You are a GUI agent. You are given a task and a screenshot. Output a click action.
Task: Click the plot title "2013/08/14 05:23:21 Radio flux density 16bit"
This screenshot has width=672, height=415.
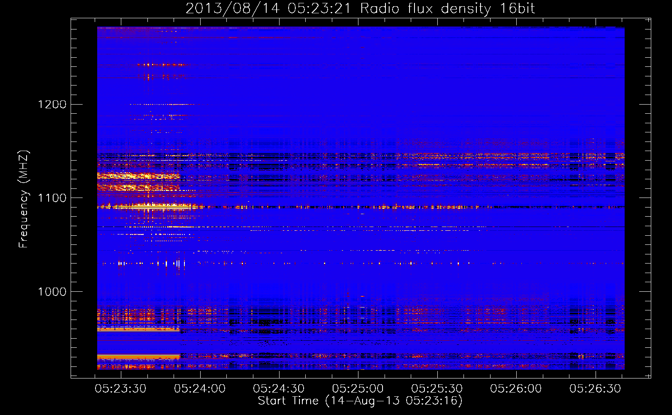pos(360,9)
